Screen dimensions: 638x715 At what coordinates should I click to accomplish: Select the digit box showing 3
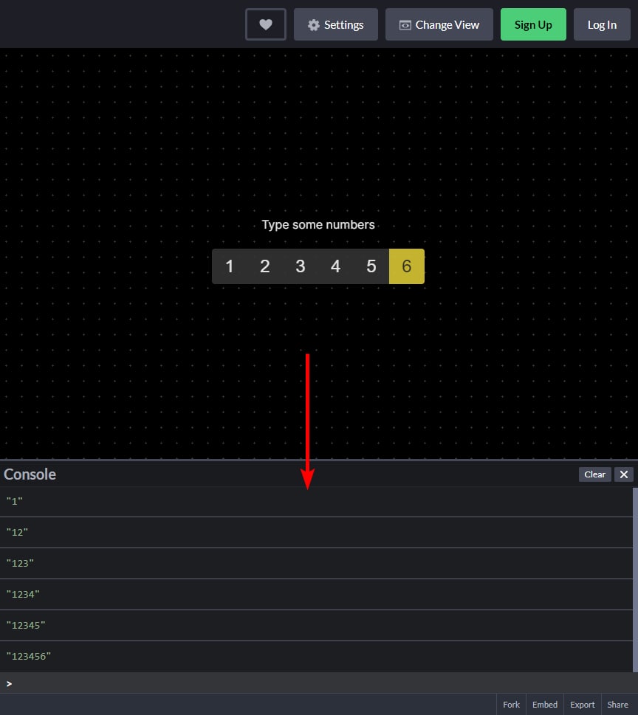[301, 266]
